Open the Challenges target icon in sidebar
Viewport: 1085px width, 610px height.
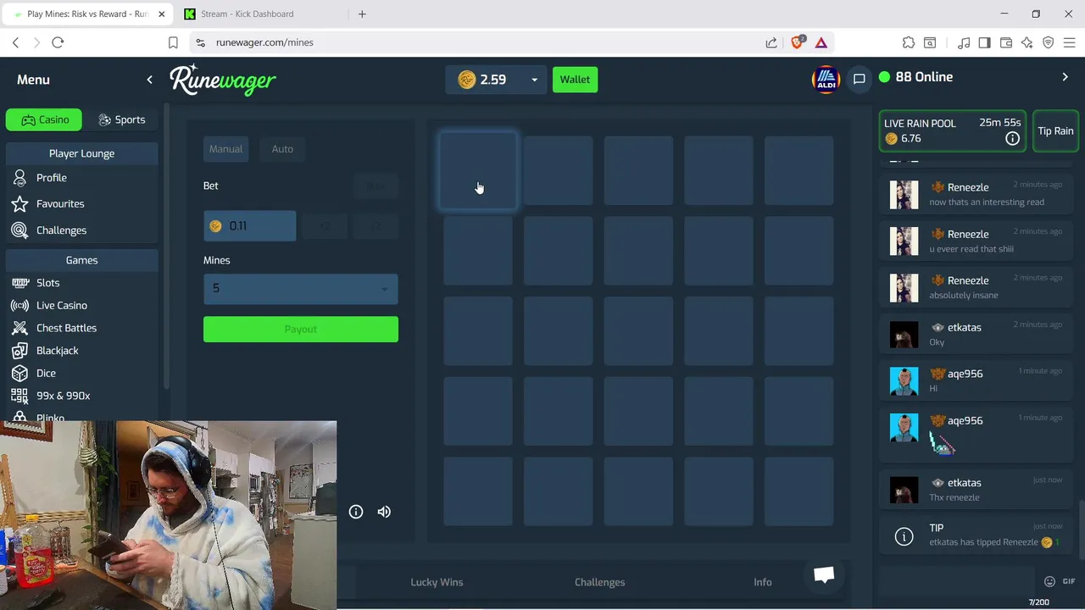[x=19, y=230]
